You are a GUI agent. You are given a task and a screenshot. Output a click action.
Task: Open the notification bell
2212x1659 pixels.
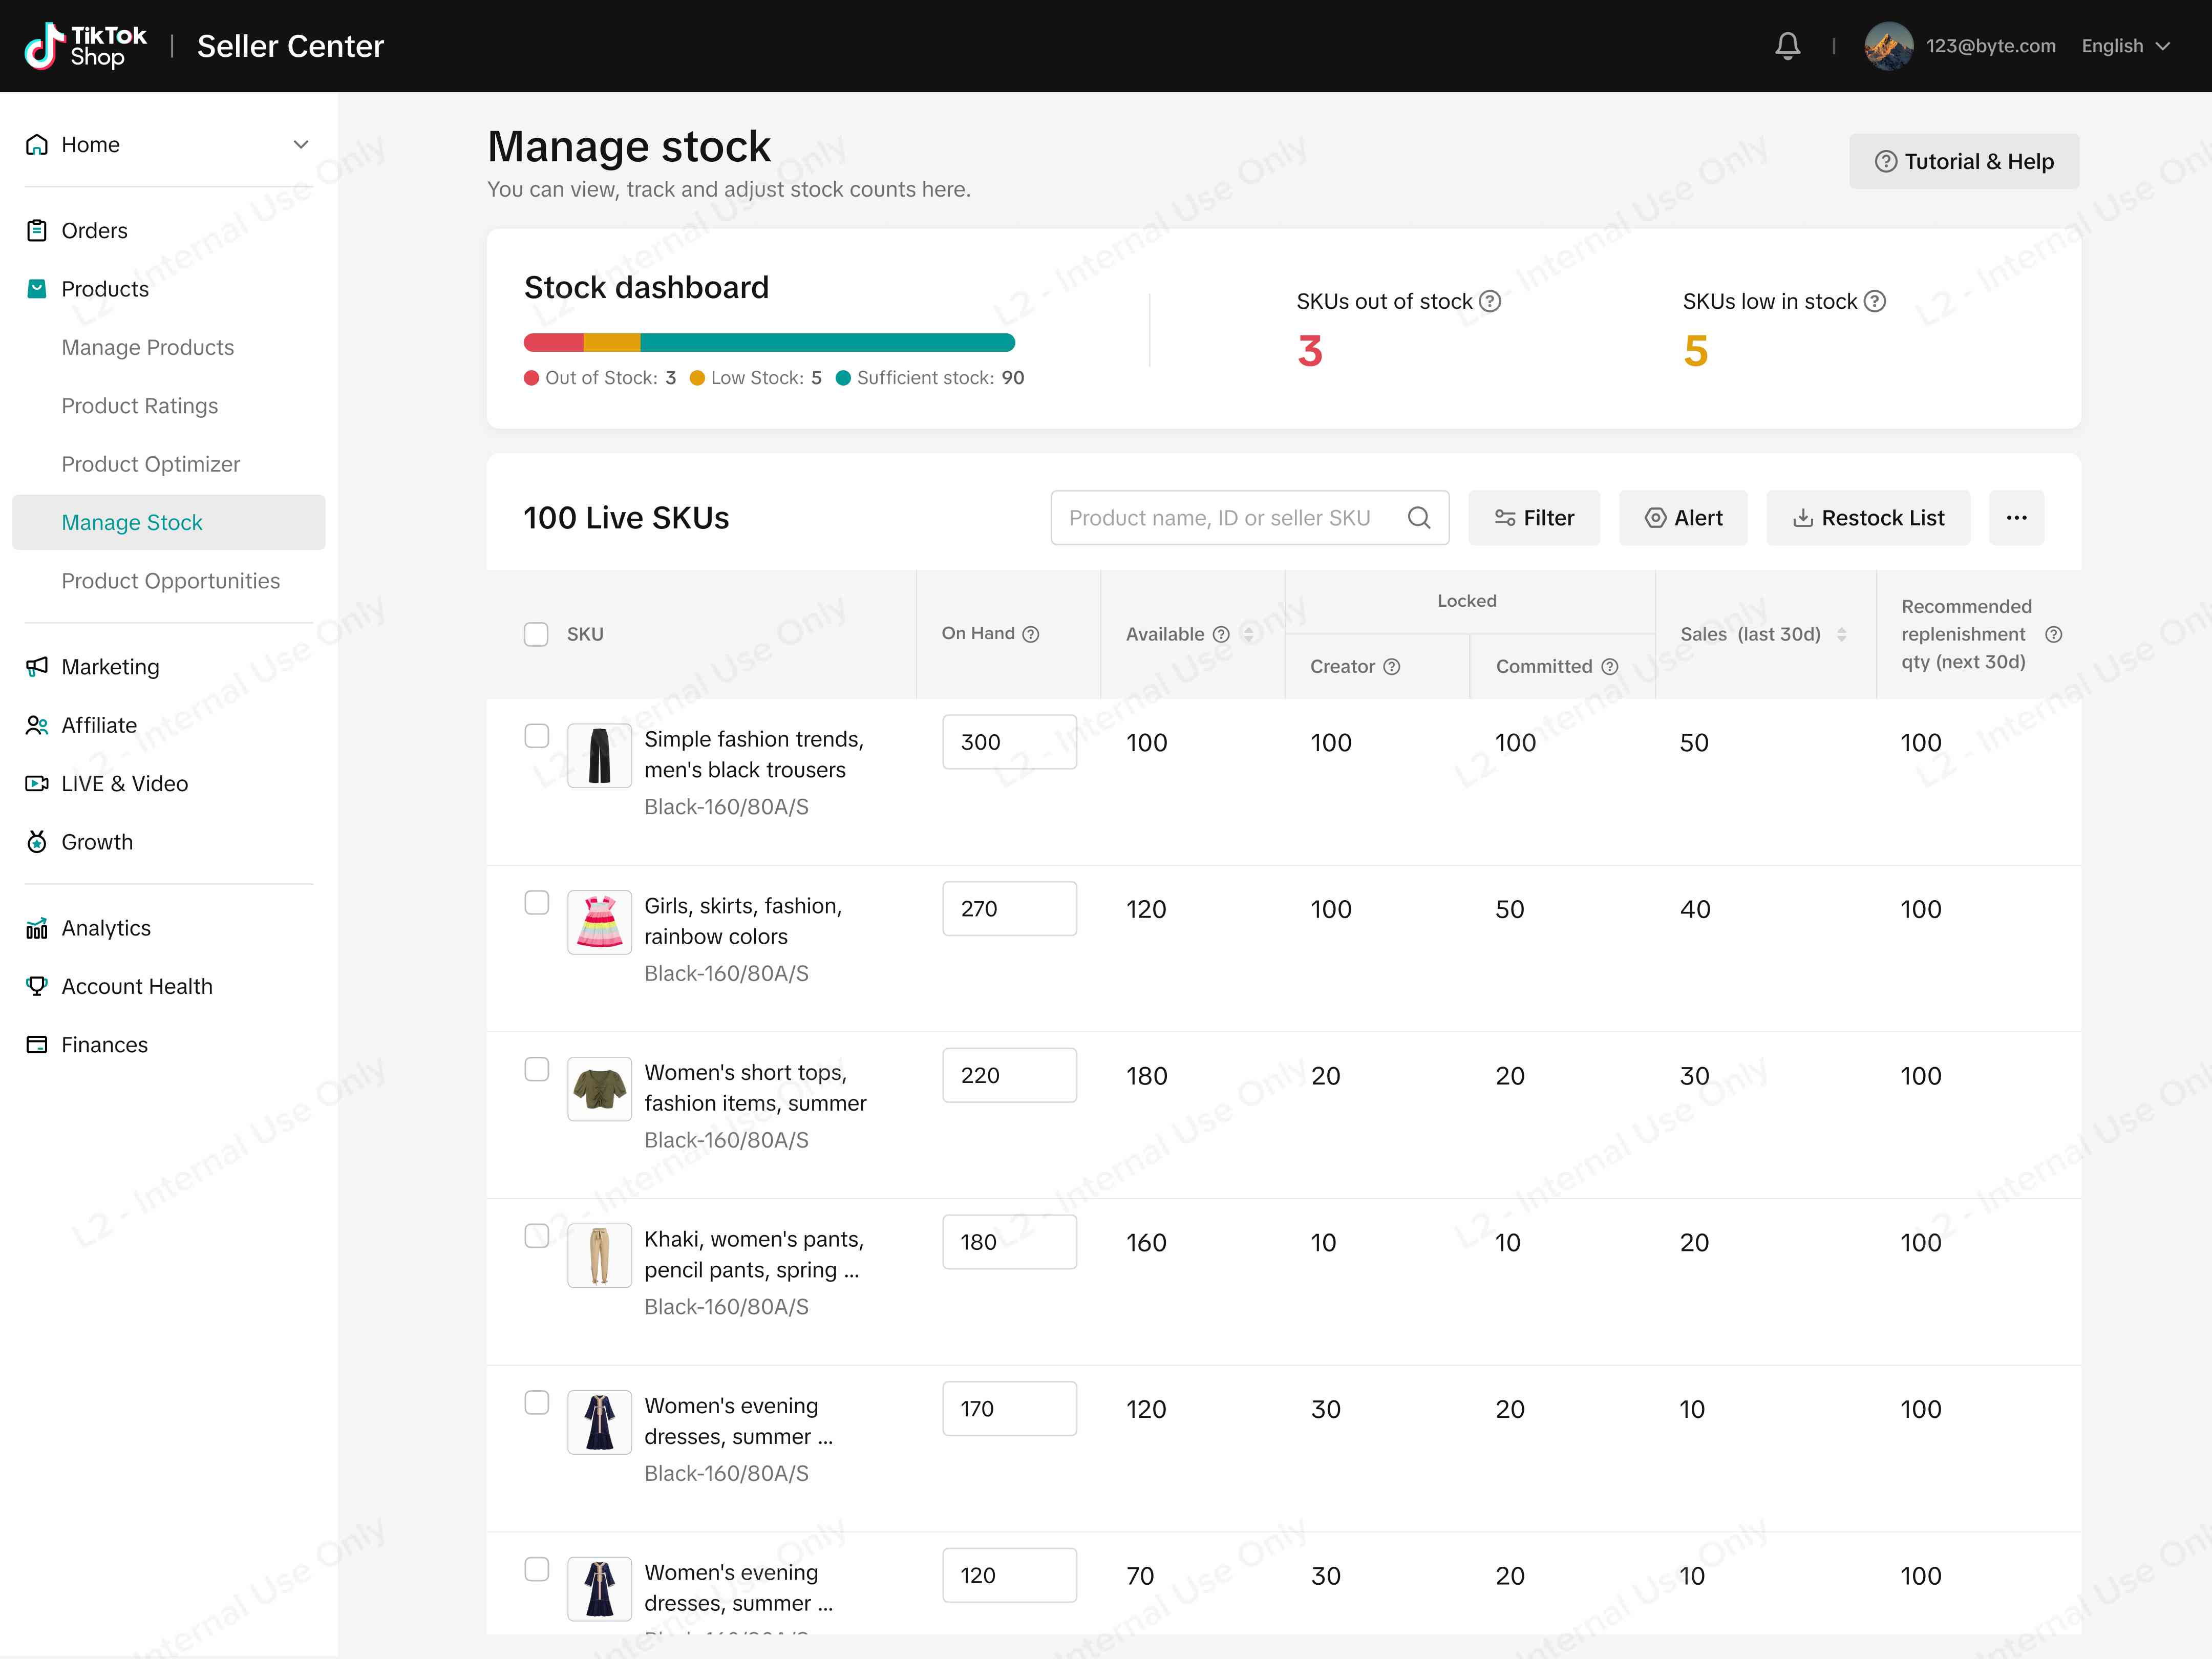click(x=1789, y=45)
